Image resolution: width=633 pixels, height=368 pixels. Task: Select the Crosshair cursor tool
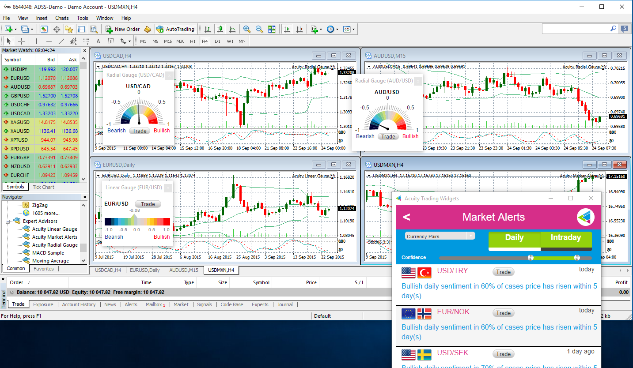(21, 41)
